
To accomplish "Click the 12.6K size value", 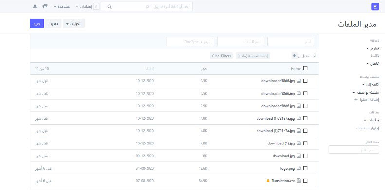I will 203,169.
